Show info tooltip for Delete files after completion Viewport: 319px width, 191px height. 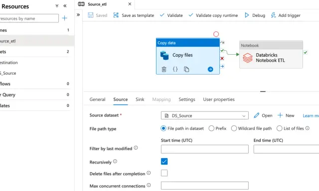(x=149, y=173)
